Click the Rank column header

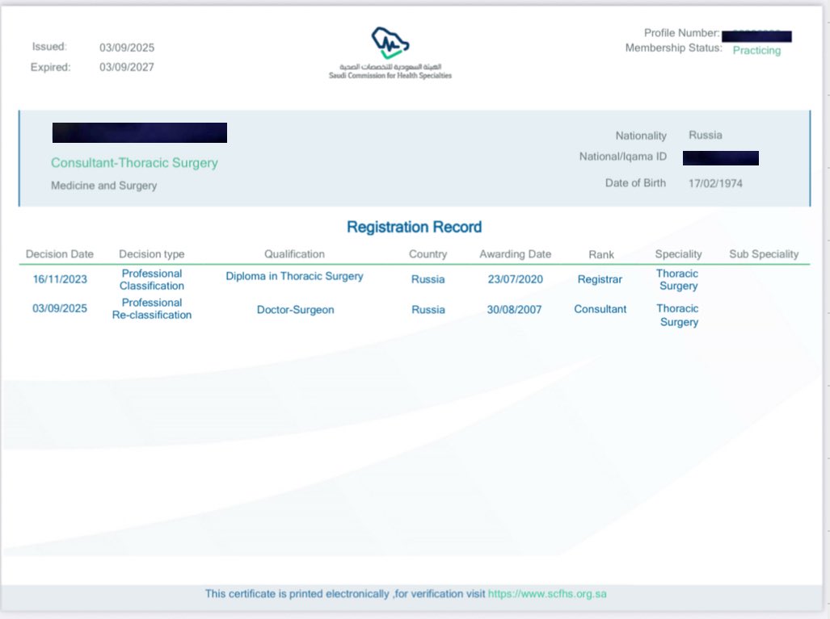click(x=601, y=254)
